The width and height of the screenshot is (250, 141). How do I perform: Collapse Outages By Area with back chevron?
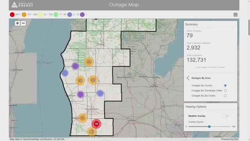(188, 78)
